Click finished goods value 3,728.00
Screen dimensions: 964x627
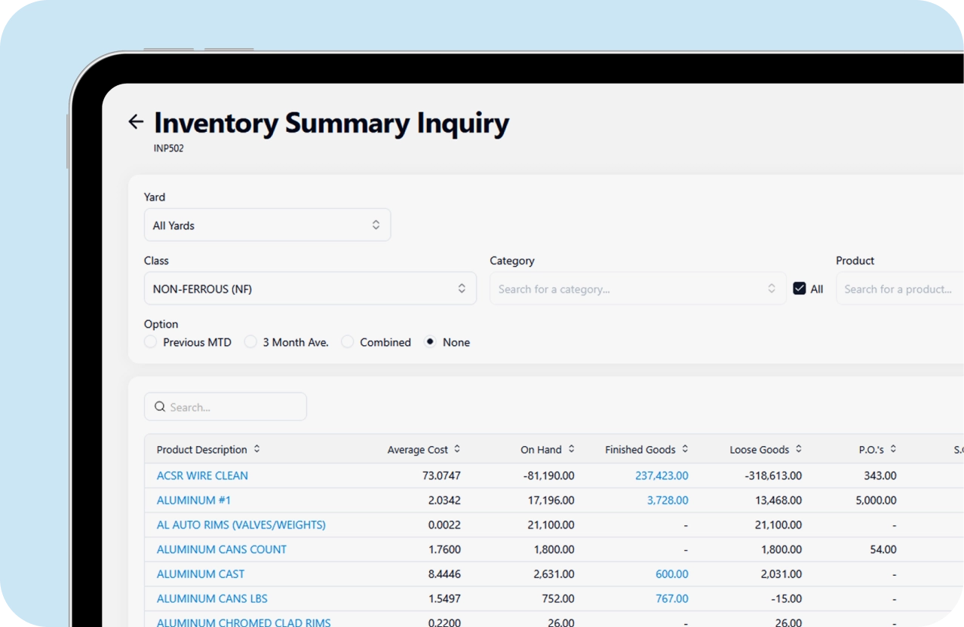(x=668, y=500)
